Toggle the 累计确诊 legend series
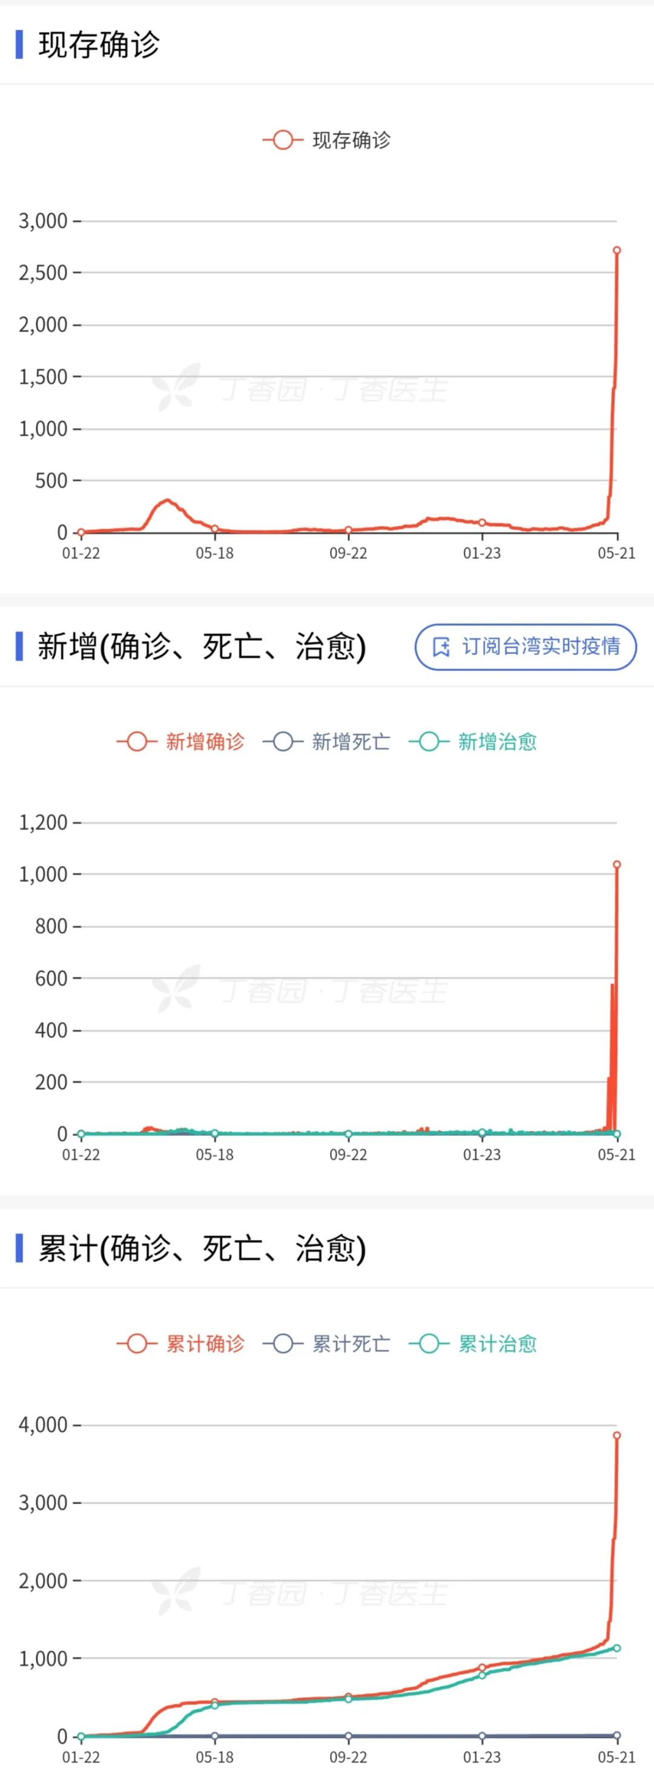This screenshot has height=1785, width=654. pos(180,1344)
